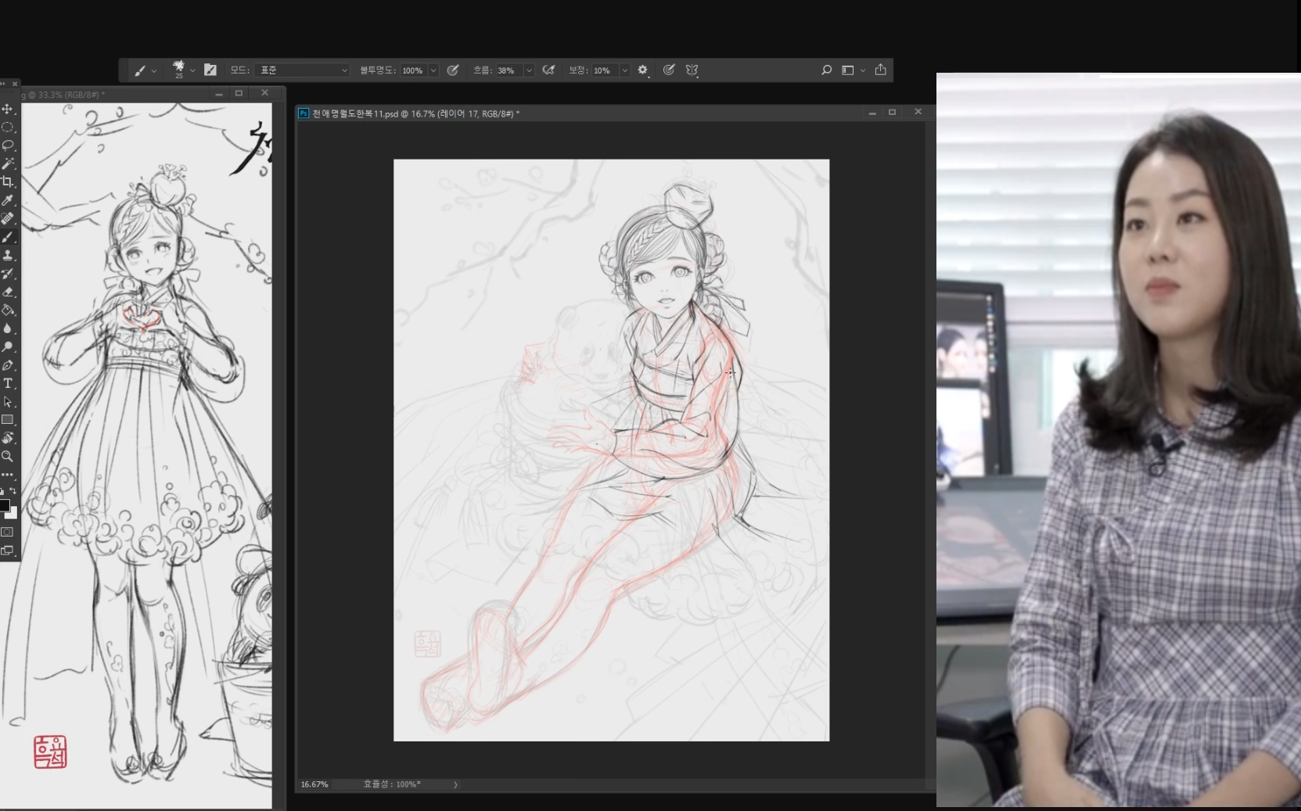Image resolution: width=1301 pixels, height=811 pixels.
Task: Enable airbrush-style build-up
Action: (x=549, y=70)
